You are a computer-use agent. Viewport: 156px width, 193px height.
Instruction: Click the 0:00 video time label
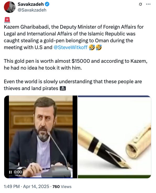(x=18, y=172)
